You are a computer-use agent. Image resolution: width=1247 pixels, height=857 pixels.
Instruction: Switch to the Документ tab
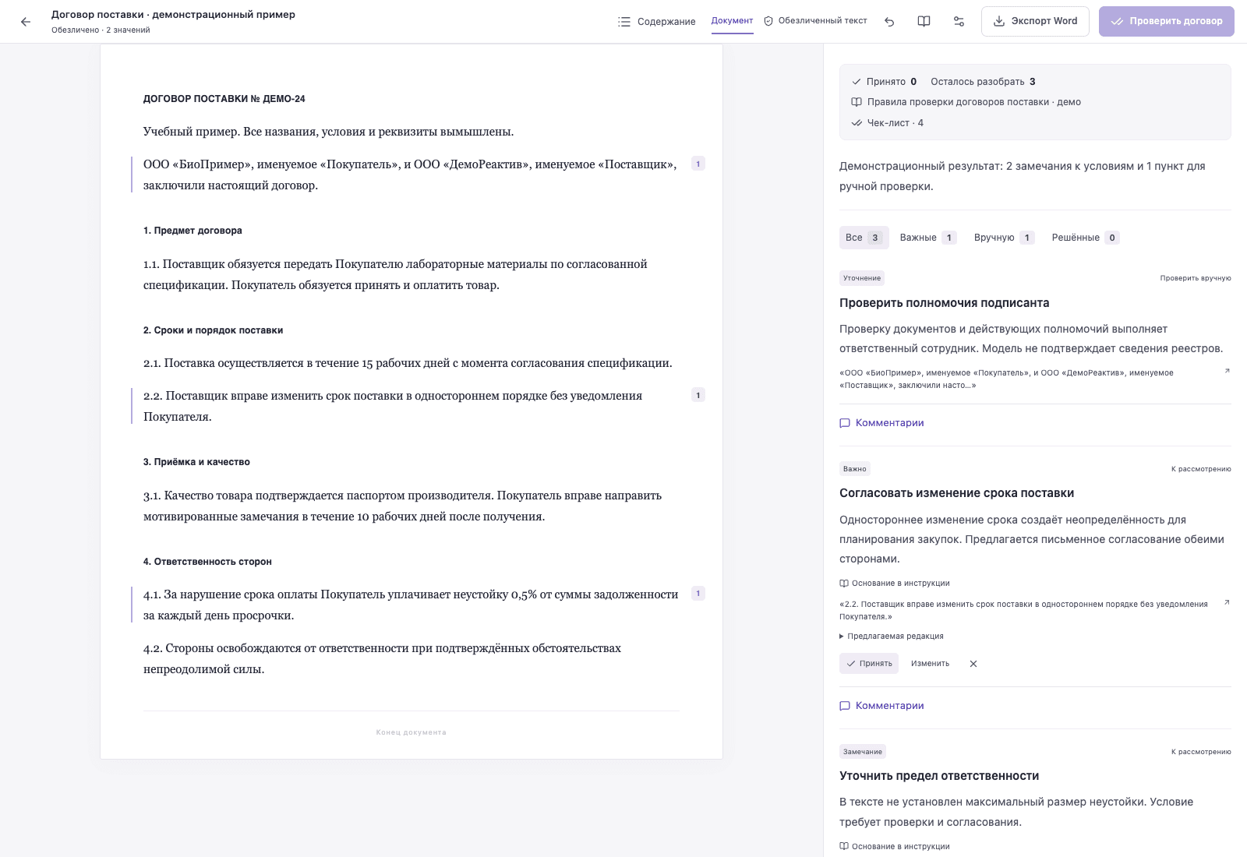pyautogui.click(x=732, y=21)
